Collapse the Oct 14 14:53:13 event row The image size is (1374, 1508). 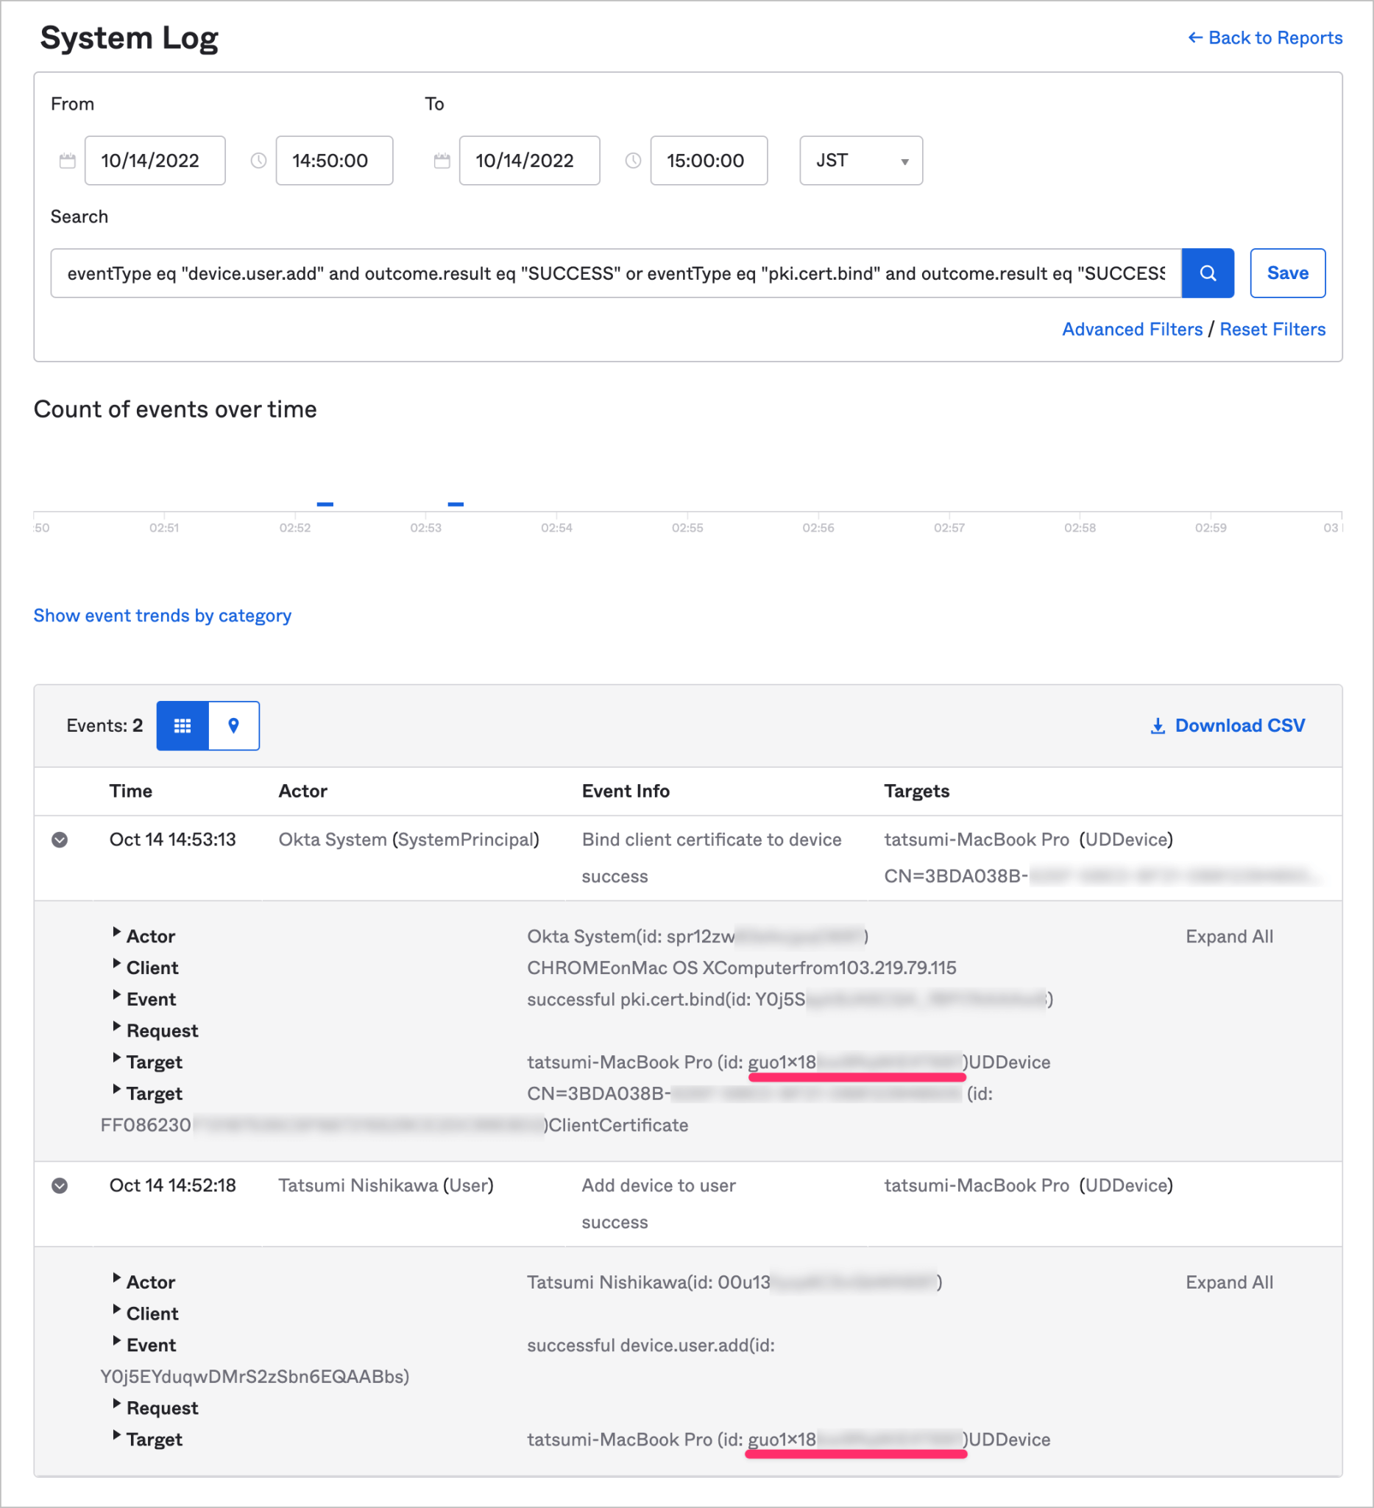pos(60,839)
